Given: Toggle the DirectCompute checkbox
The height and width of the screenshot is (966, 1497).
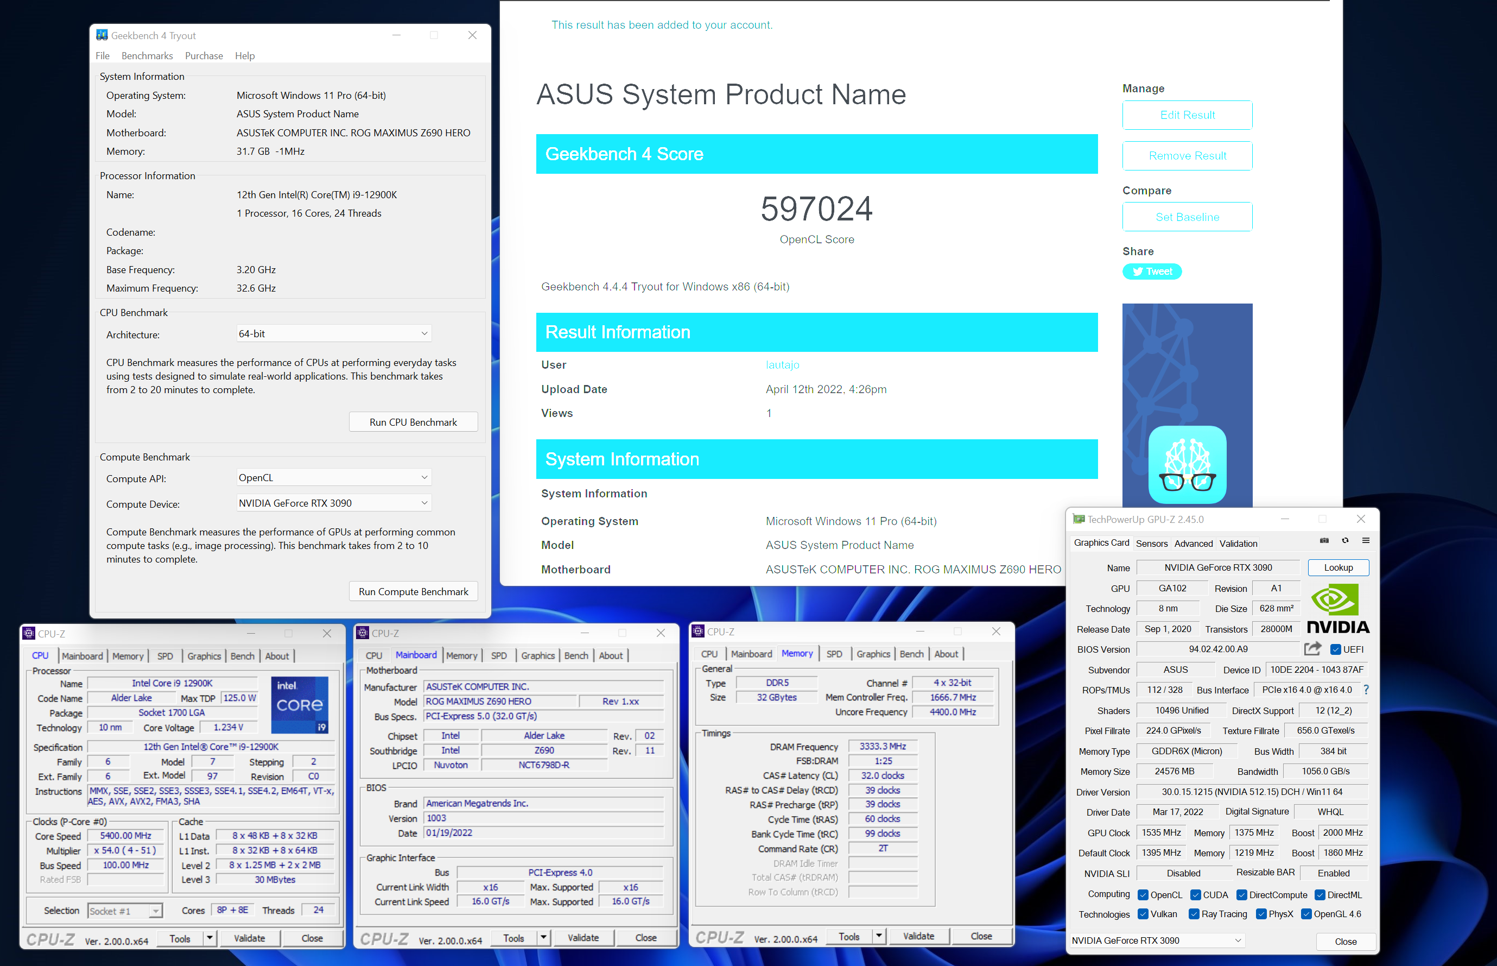Looking at the screenshot, I should coord(1241,894).
